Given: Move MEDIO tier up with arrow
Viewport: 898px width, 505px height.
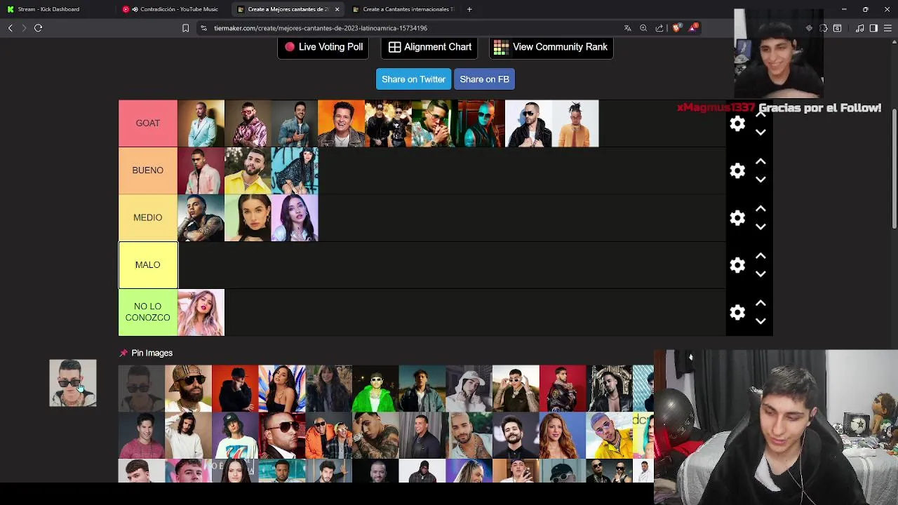Looking at the screenshot, I should pyautogui.click(x=760, y=209).
